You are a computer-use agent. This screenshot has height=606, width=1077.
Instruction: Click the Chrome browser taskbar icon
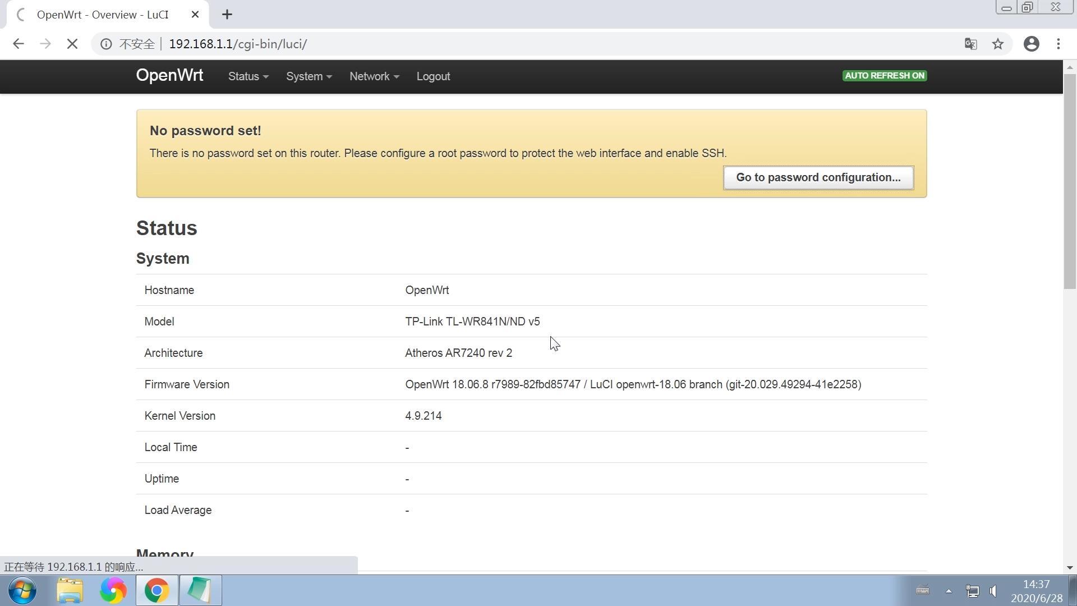(156, 590)
